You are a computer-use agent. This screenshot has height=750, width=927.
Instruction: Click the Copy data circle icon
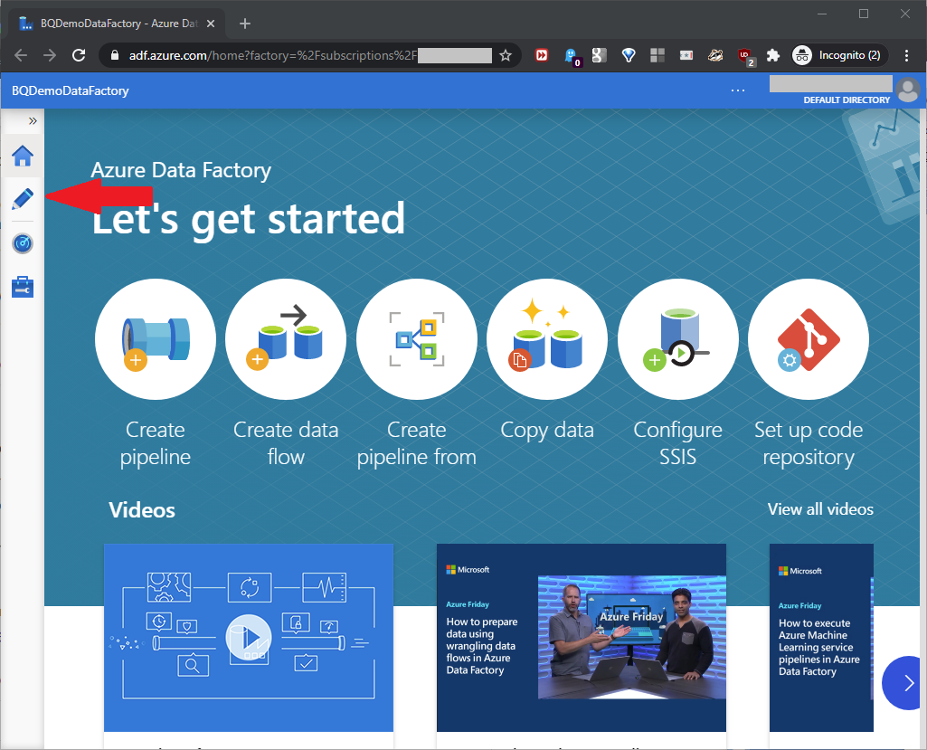click(547, 339)
